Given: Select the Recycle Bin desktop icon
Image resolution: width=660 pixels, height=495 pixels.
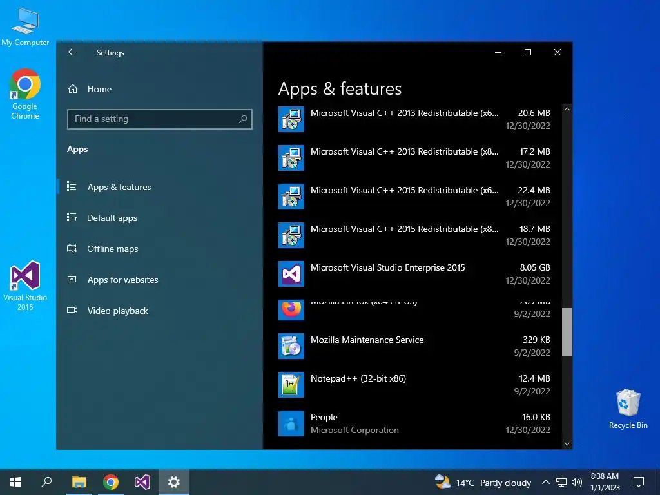Looking at the screenshot, I should click(628, 409).
